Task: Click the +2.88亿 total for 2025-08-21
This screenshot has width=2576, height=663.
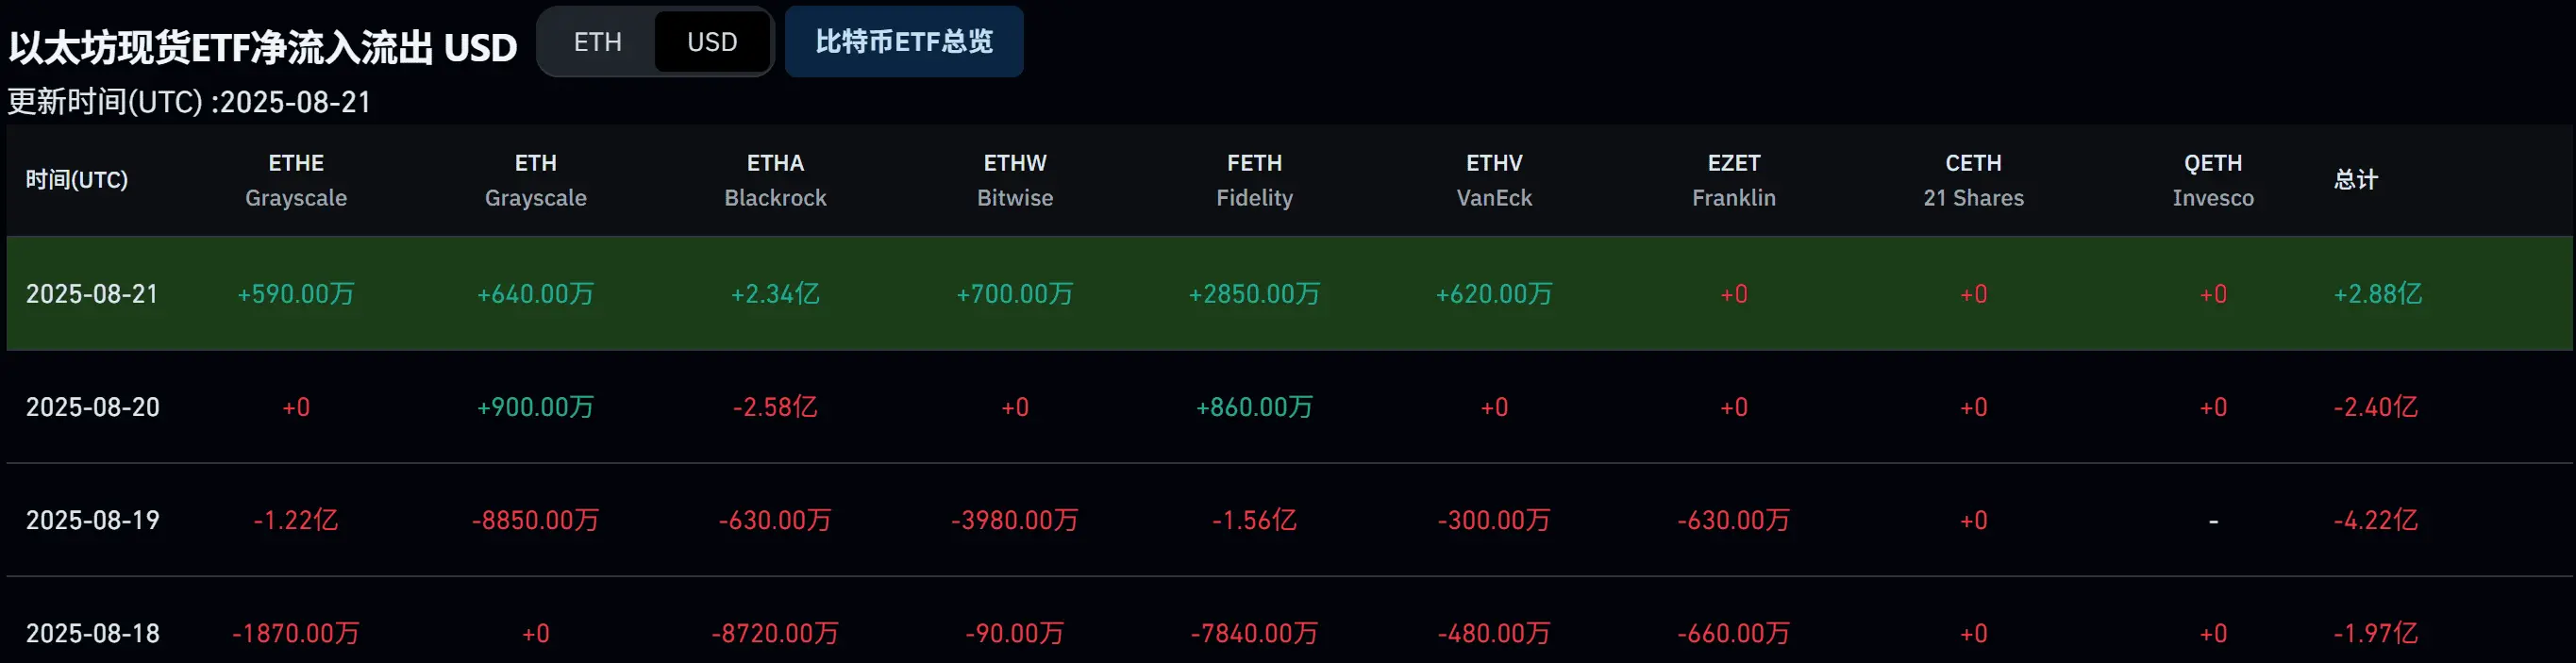Action: tap(2377, 294)
